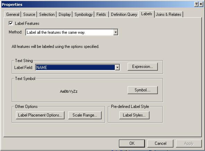The image size is (205, 151).
Task: Uncheck the Label Features checkbox
Action: 11,23
